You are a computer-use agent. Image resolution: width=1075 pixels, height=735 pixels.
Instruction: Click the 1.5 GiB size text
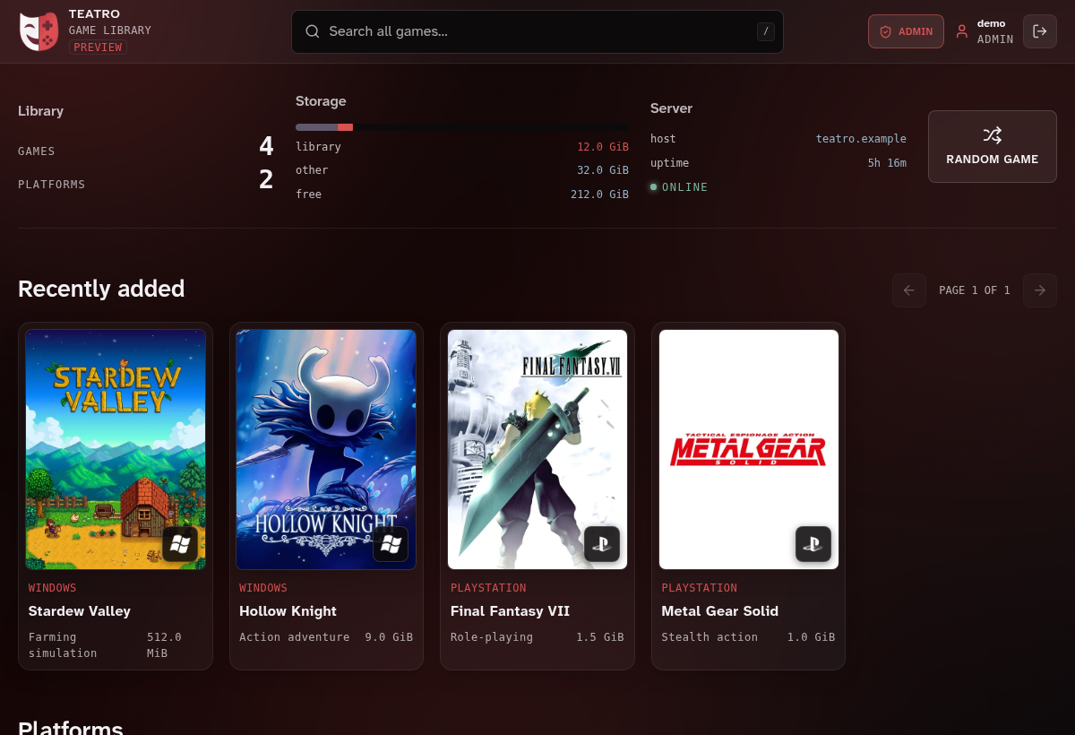pos(600,637)
